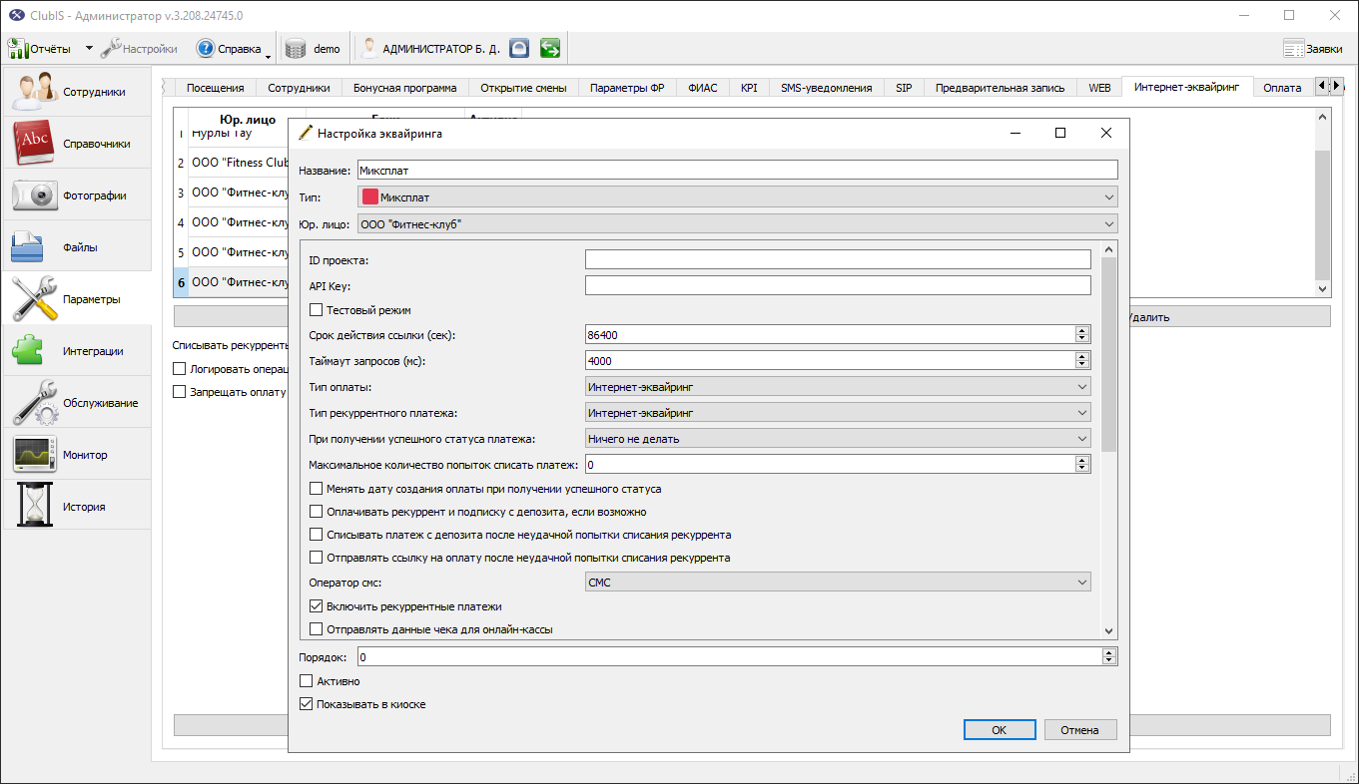Click the demo database icon

coord(296,48)
